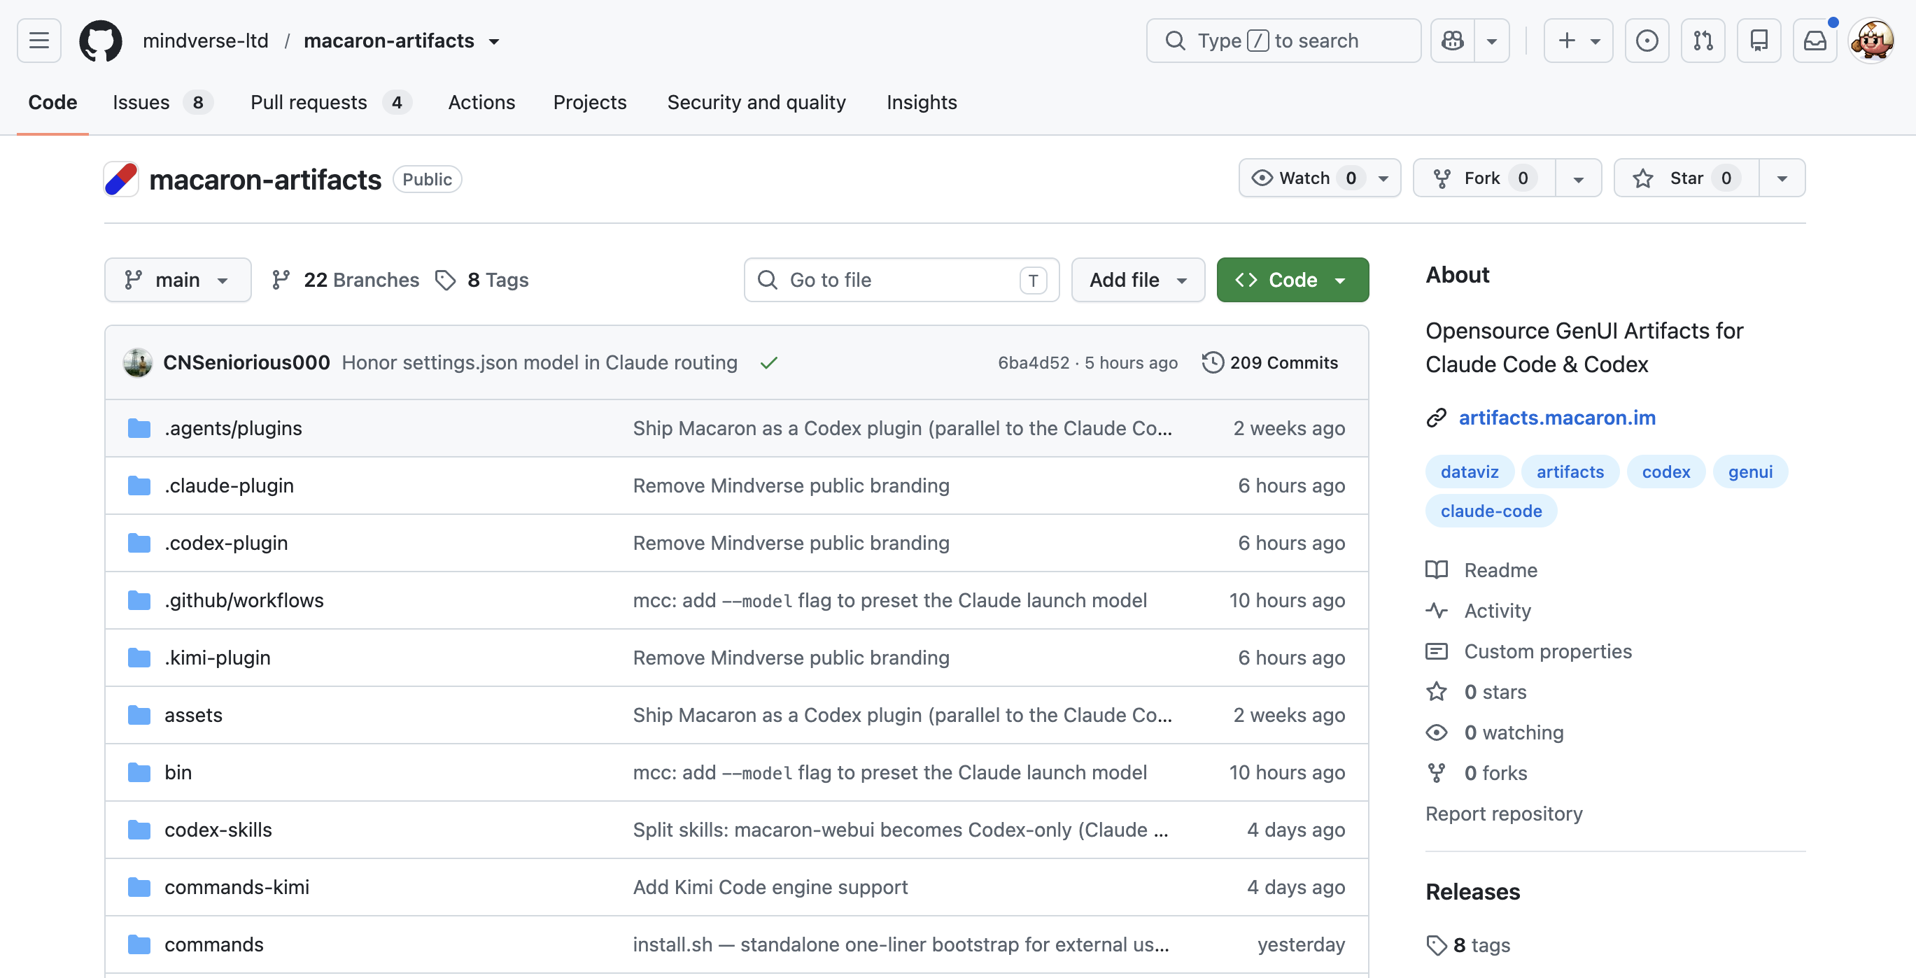Open the global navigation hamburger menu
The height and width of the screenshot is (978, 1916).
(x=38, y=40)
